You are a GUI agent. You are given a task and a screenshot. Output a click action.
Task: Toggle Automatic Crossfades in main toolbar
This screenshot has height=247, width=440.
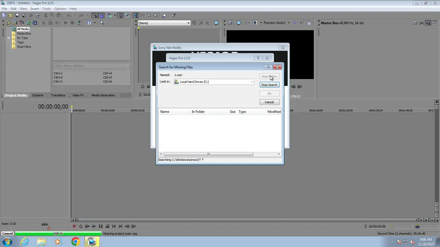(102, 15)
